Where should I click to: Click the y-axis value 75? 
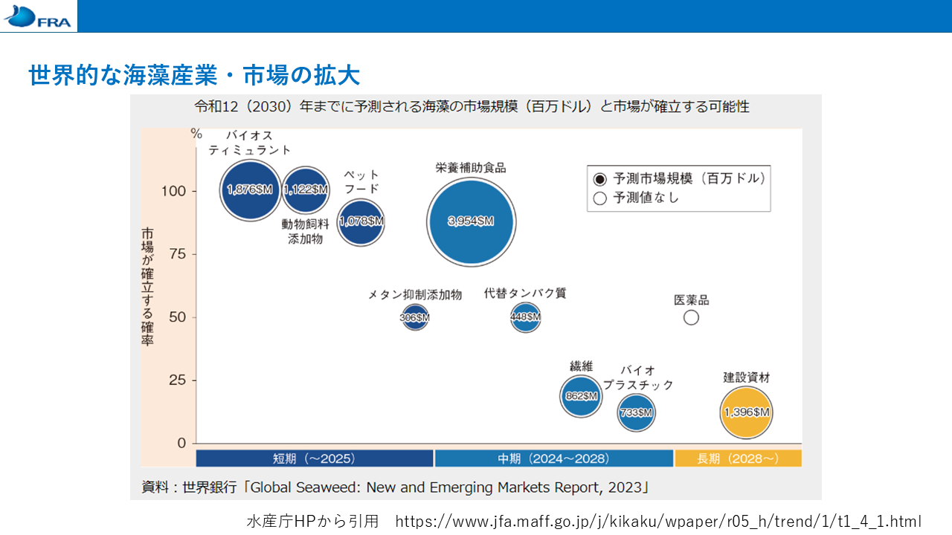[178, 254]
